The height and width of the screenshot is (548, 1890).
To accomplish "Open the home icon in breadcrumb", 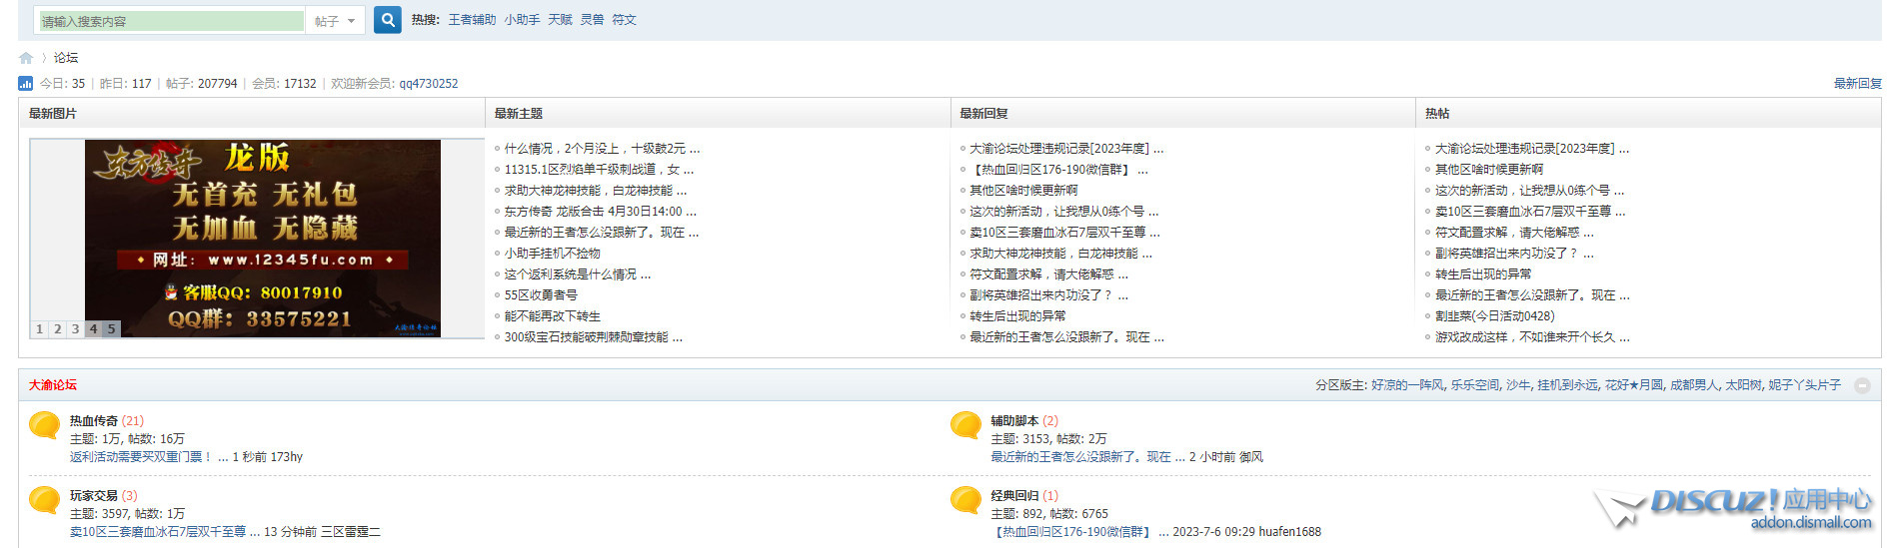I will [26, 58].
